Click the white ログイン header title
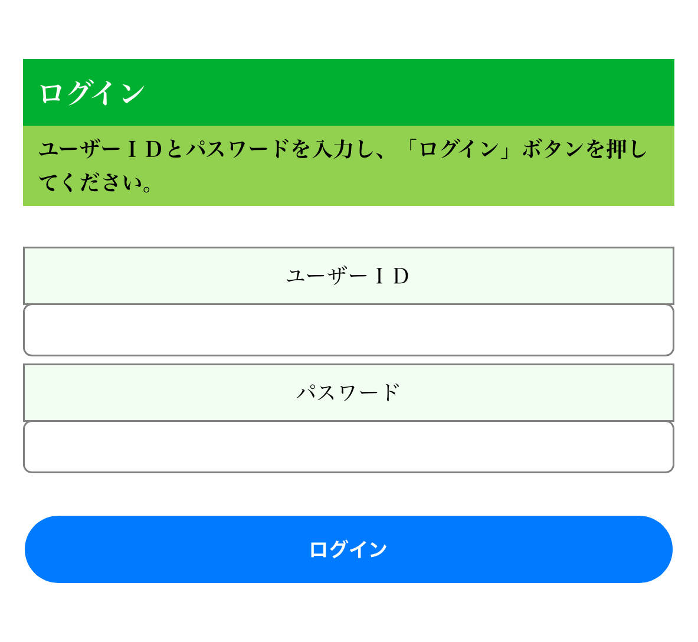Image resolution: width=698 pixels, height=642 pixels. click(92, 93)
